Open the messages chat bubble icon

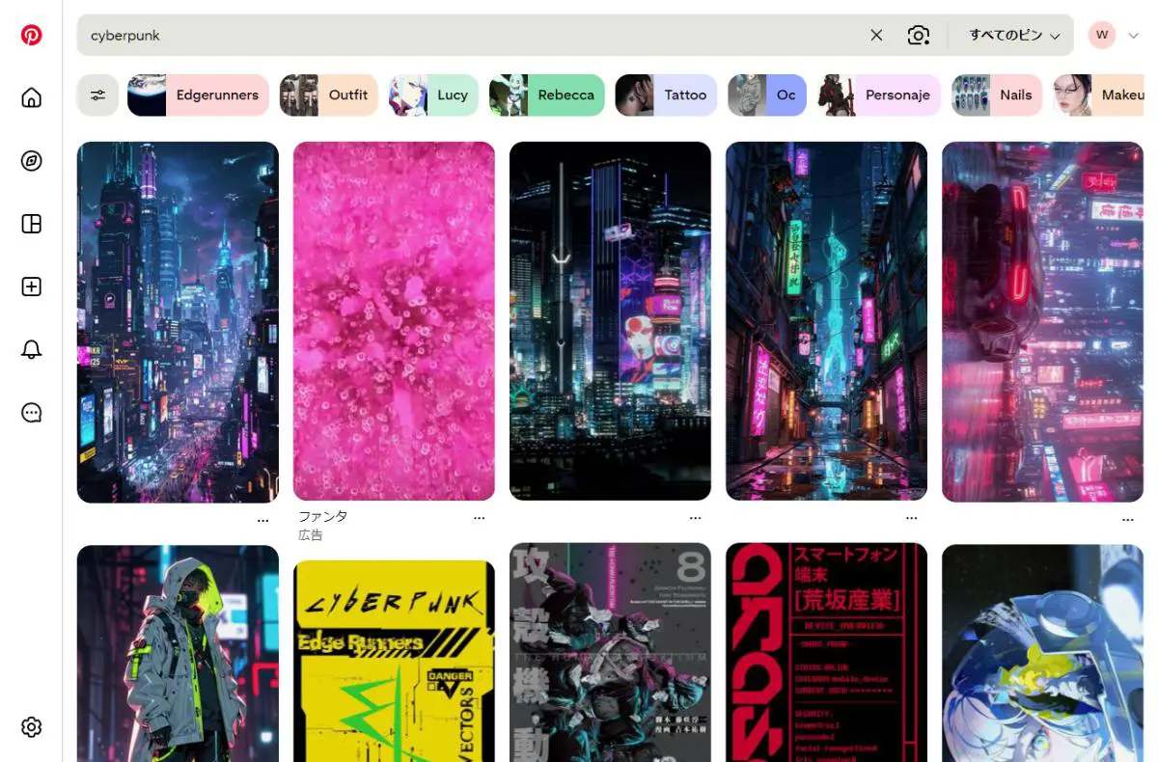tap(32, 413)
